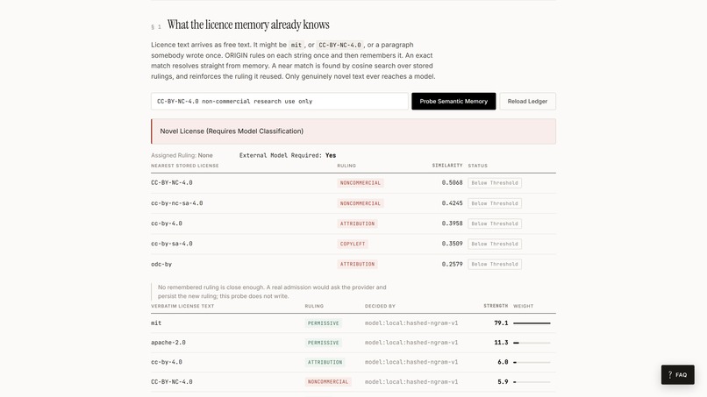Click strength value 5.9
Viewport: 707px width, 397px height.
click(x=503, y=382)
